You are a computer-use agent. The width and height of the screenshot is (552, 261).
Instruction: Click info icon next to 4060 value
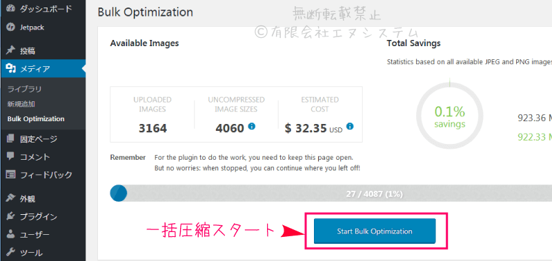point(251,126)
